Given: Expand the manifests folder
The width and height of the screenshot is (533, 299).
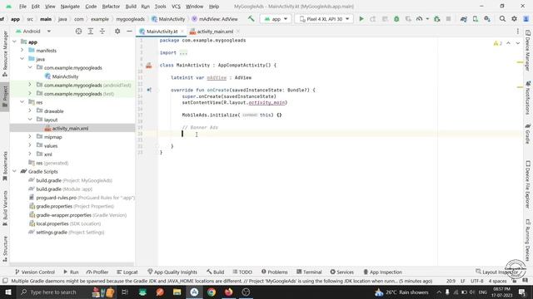Looking at the screenshot, I should pyautogui.click(x=22, y=50).
